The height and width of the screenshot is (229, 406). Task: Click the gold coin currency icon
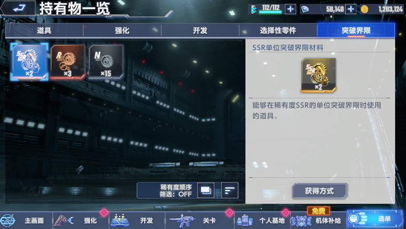(364, 9)
